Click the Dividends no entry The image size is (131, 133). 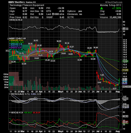tap(75, 14)
